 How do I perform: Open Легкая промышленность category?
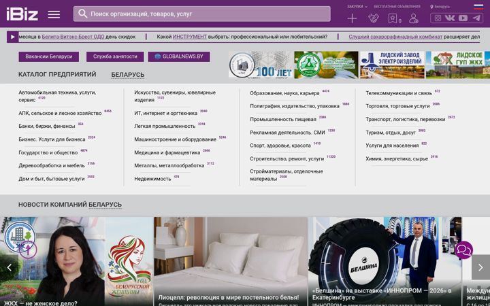click(x=165, y=126)
